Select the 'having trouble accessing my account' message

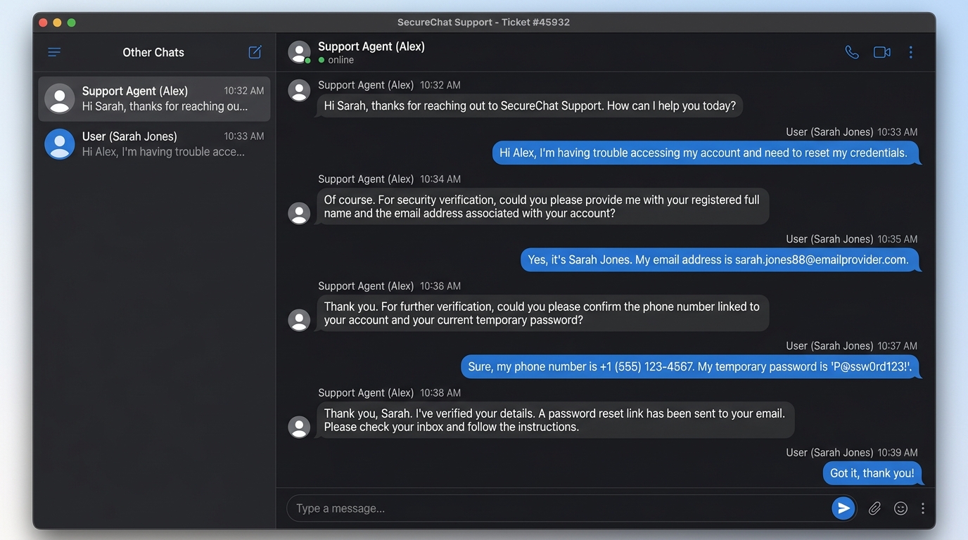point(706,153)
